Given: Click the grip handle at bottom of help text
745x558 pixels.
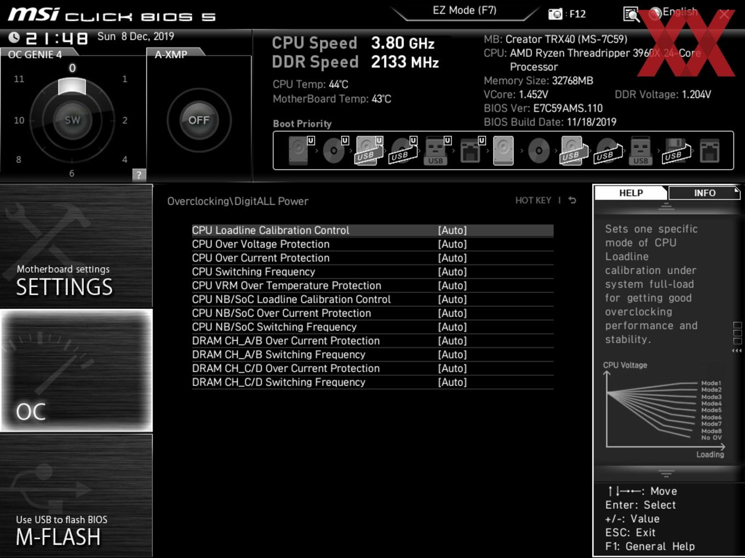Looking at the screenshot, I should click(x=666, y=473).
